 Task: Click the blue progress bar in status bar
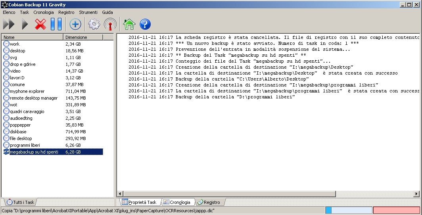point(349,210)
